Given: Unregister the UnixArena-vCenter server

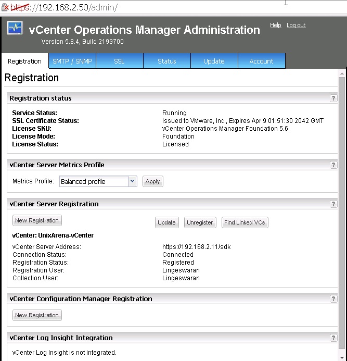Looking at the screenshot, I should 200,222.
